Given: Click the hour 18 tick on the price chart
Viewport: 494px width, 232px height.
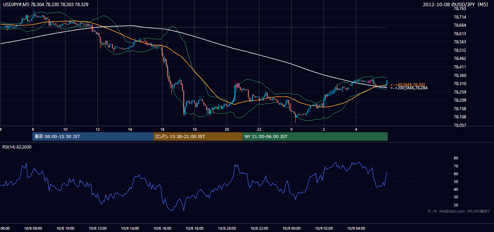Looking at the screenshot, I should tap(194, 130).
